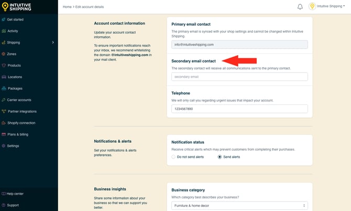Open Locations in sidebar

pos(15,77)
